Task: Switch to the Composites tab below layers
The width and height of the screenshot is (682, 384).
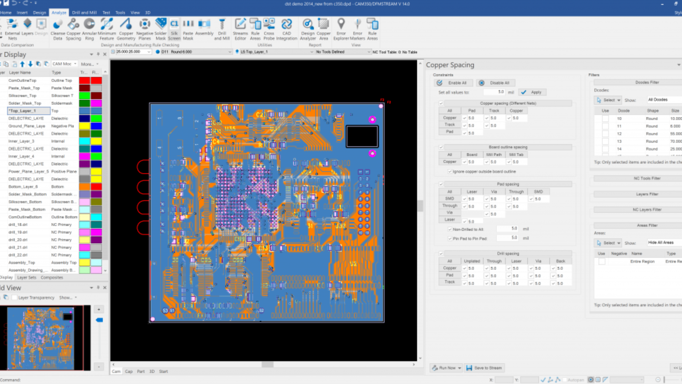Action: point(52,277)
